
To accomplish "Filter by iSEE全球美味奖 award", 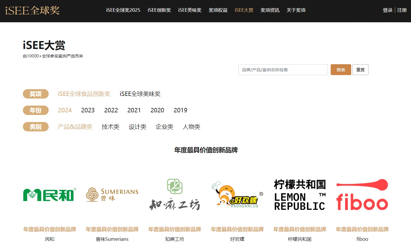I will (140, 94).
